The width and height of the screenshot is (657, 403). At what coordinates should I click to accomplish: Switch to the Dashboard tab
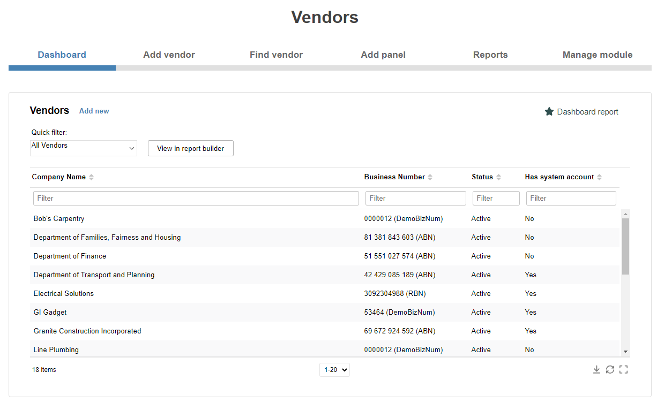(x=62, y=55)
